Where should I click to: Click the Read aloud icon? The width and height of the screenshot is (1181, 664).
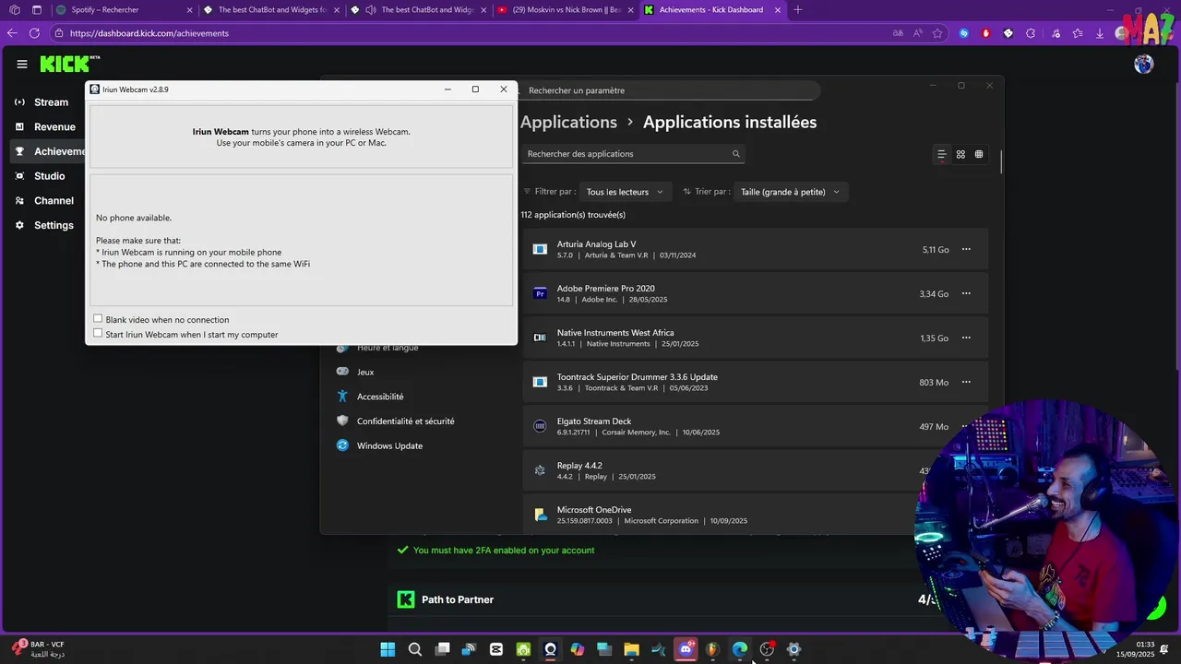(918, 33)
